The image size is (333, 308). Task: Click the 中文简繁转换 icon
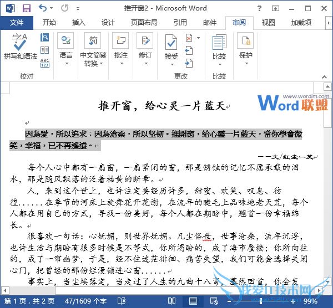93,40
